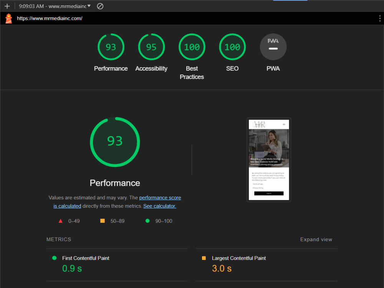The width and height of the screenshot is (384, 288).
Task: Click the orange square 50–89 legend icon
Action: [103, 221]
